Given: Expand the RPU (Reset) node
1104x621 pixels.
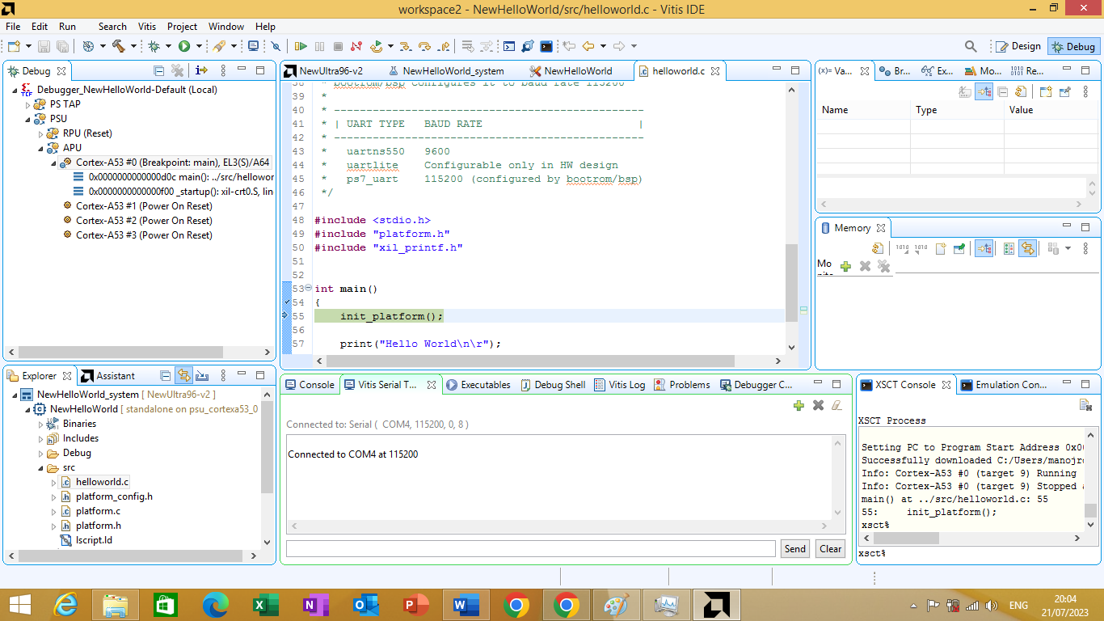Looking at the screenshot, I should coord(40,133).
